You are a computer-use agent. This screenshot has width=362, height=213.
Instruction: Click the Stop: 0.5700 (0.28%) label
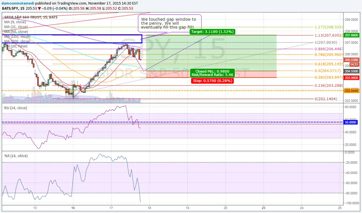click(212, 81)
